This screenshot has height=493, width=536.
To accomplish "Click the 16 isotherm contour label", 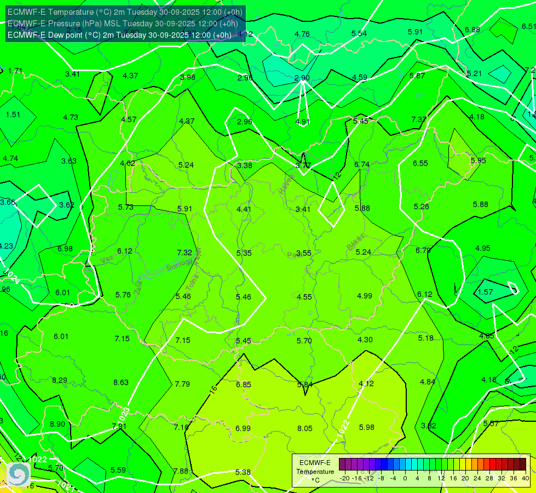I will tap(214, 389).
